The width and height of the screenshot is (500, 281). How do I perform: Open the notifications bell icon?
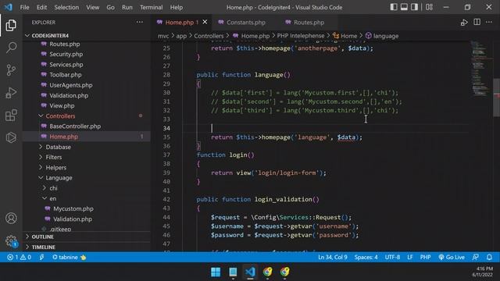489,257
